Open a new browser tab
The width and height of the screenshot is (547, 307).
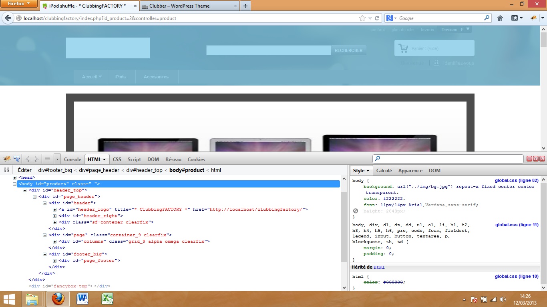(245, 6)
